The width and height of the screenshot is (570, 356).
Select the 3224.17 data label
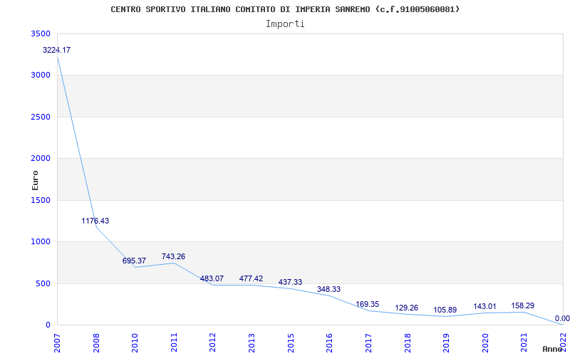point(57,50)
